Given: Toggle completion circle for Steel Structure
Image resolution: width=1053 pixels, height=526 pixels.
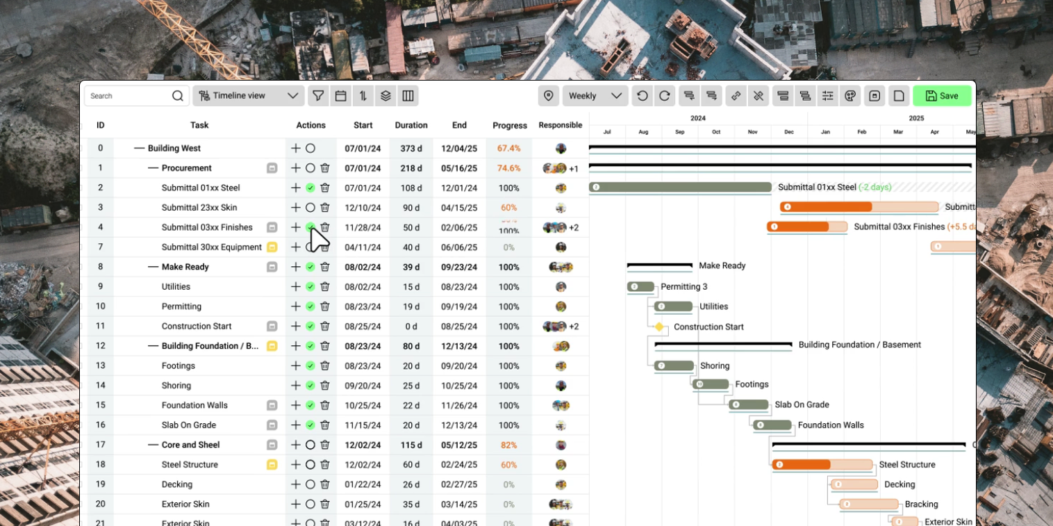Looking at the screenshot, I should pyautogui.click(x=310, y=465).
